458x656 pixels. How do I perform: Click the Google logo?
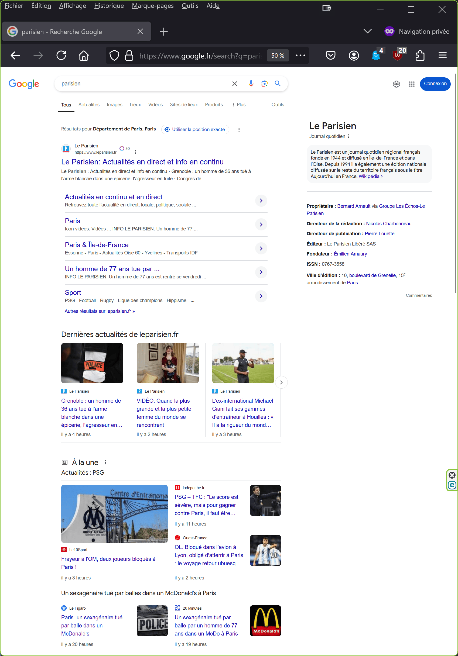[24, 84]
